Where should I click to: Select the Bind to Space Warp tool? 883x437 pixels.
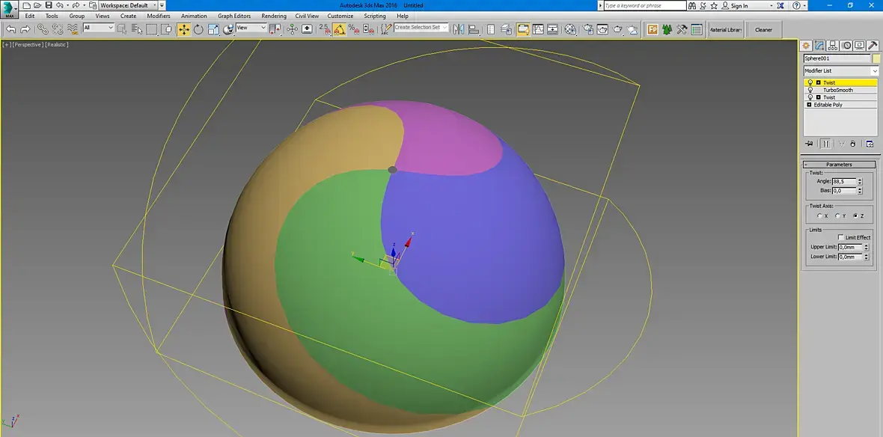72,29
